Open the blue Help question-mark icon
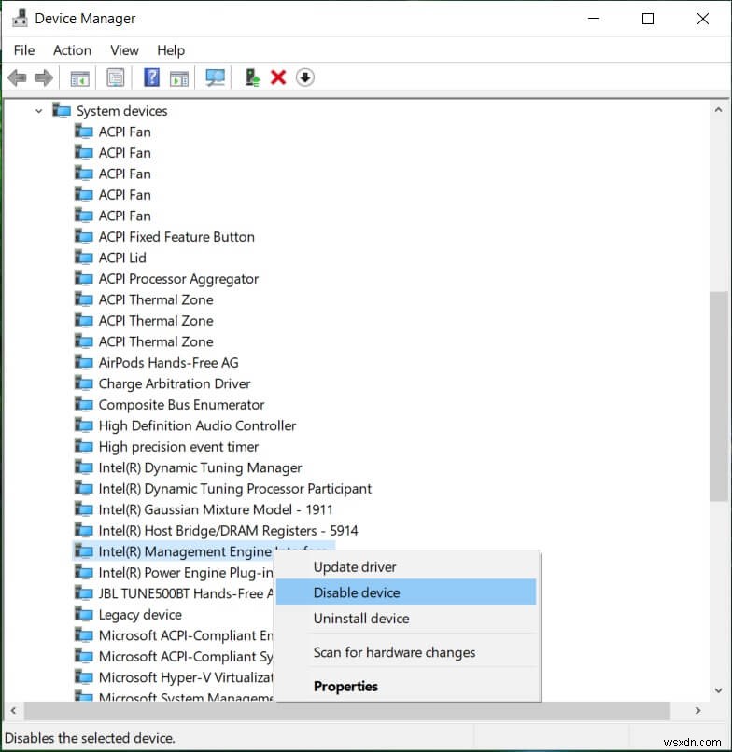This screenshot has width=732, height=752. tap(151, 77)
